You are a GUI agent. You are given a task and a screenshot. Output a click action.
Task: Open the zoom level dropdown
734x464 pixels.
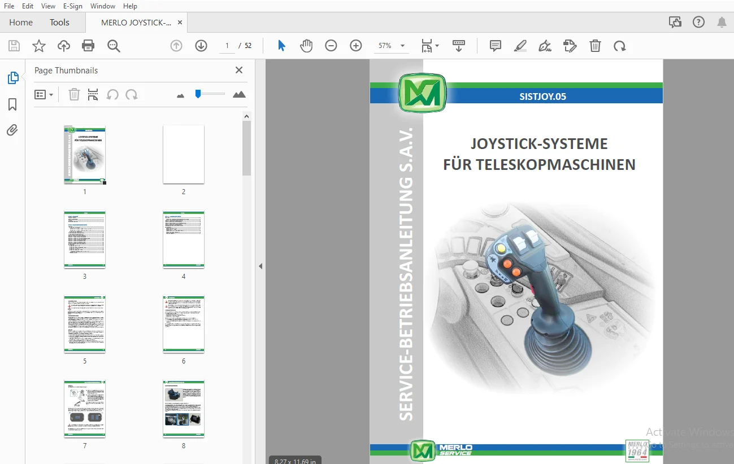[x=402, y=46]
